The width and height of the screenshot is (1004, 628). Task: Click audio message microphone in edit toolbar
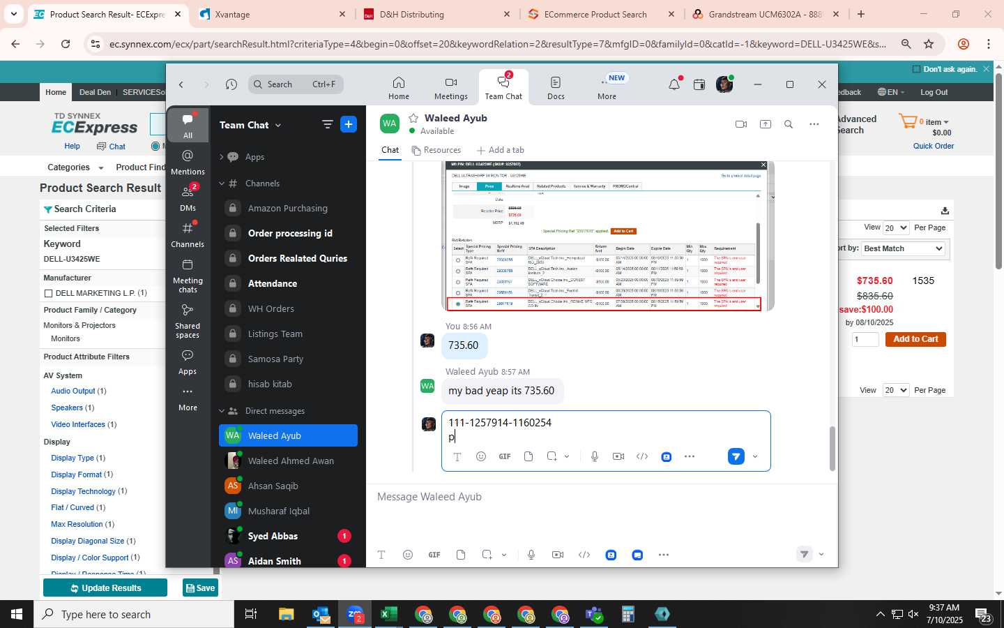[x=595, y=456]
